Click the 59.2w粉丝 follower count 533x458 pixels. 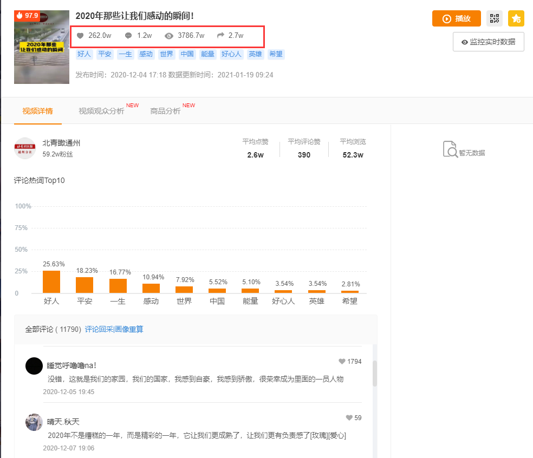click(58, 154)
